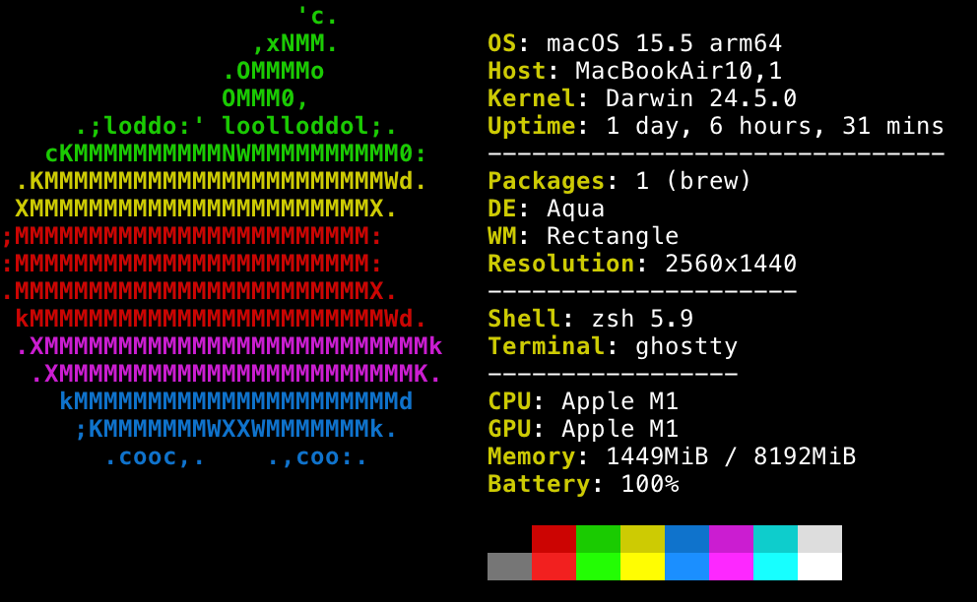Click the darker blue color block
Screen dimensions: 977x602
686,539
